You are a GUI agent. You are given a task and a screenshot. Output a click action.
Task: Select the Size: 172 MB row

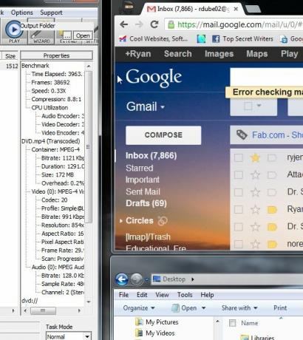58,174
